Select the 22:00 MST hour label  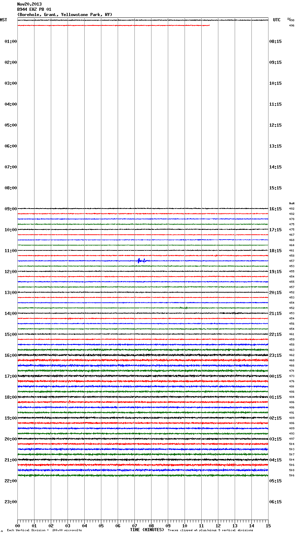pos(11,481)
